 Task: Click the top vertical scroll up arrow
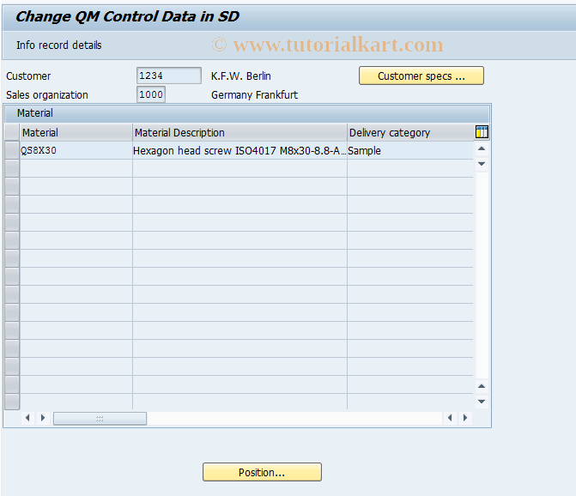click(482, 148)
